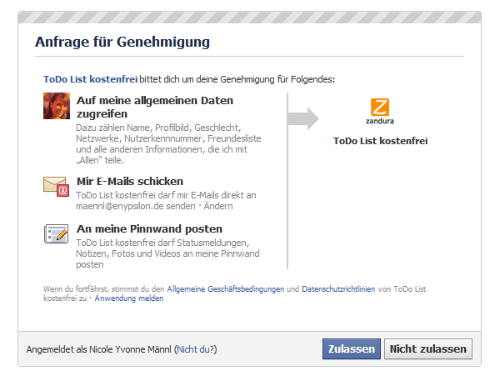495x376 pixels.
Task: Click the gray arrow pointing to zandura
Action: (303, 118)
